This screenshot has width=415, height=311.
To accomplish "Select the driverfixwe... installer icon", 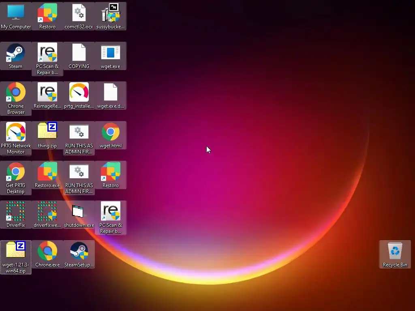I will click(47, 215).
